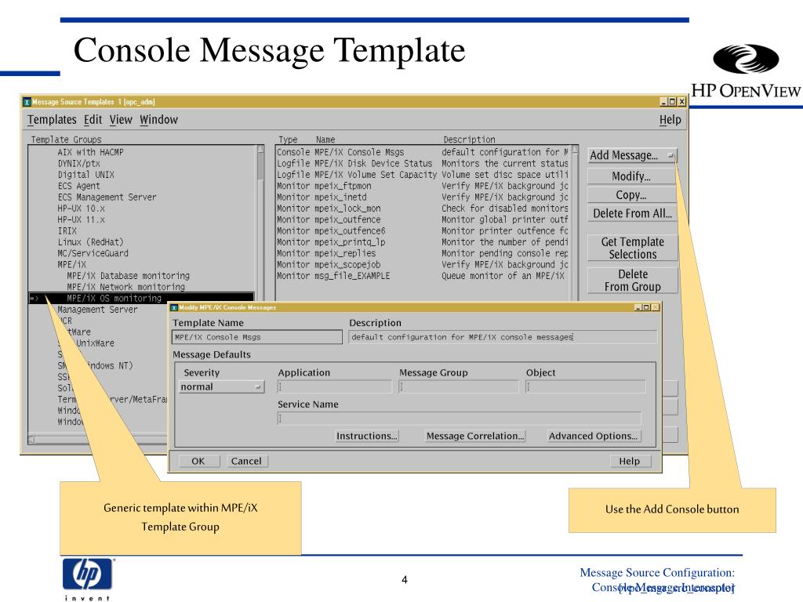Maximize the Modify MPE/iX Console Messages dialog
This screenshot has width=803, height=602.
[646, 307]
